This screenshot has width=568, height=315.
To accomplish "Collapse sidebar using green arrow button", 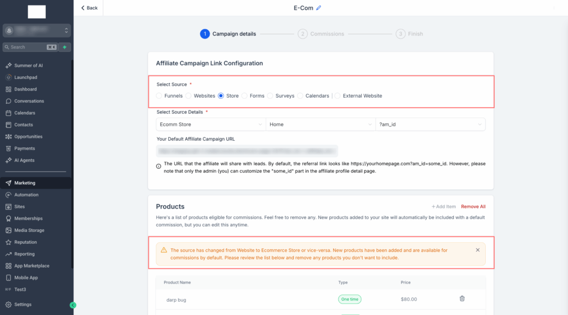I will [73, 305].
